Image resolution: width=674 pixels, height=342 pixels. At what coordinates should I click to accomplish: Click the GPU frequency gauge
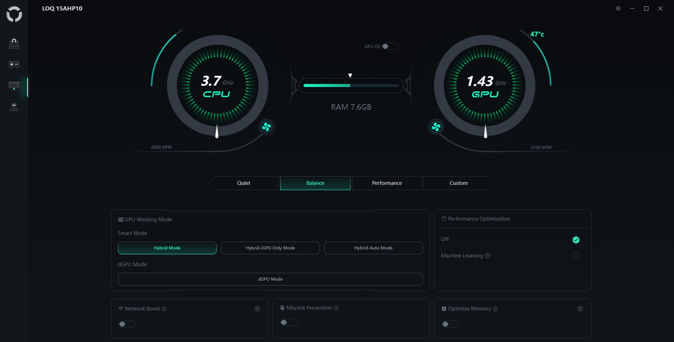click(x=485, y=85)
